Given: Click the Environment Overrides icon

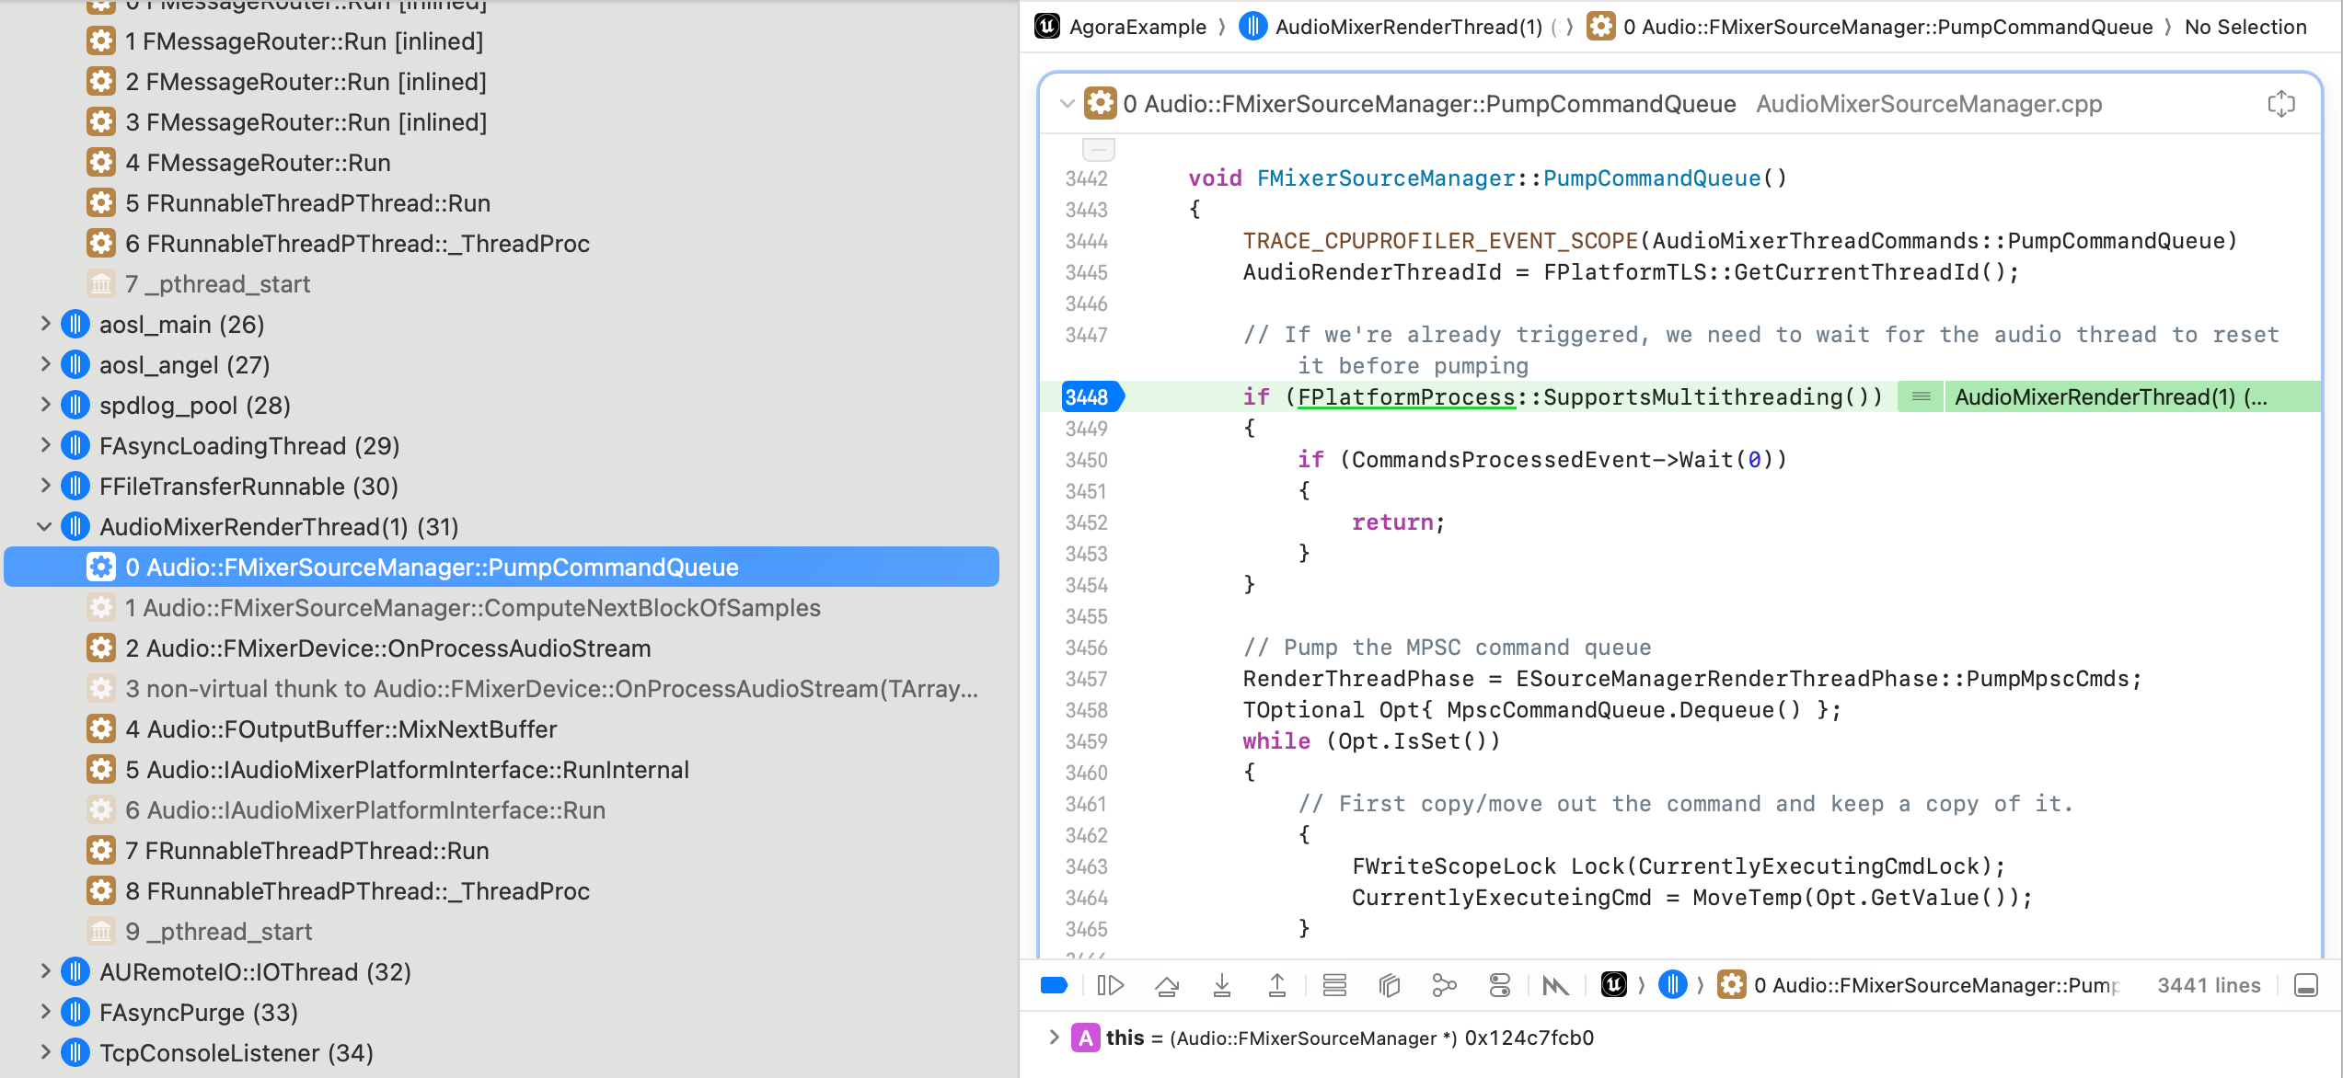Looking at the screenshot, I should coord(1500,985).
